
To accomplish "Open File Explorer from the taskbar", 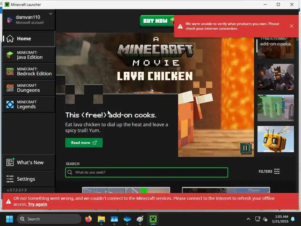I will (101, 219).
